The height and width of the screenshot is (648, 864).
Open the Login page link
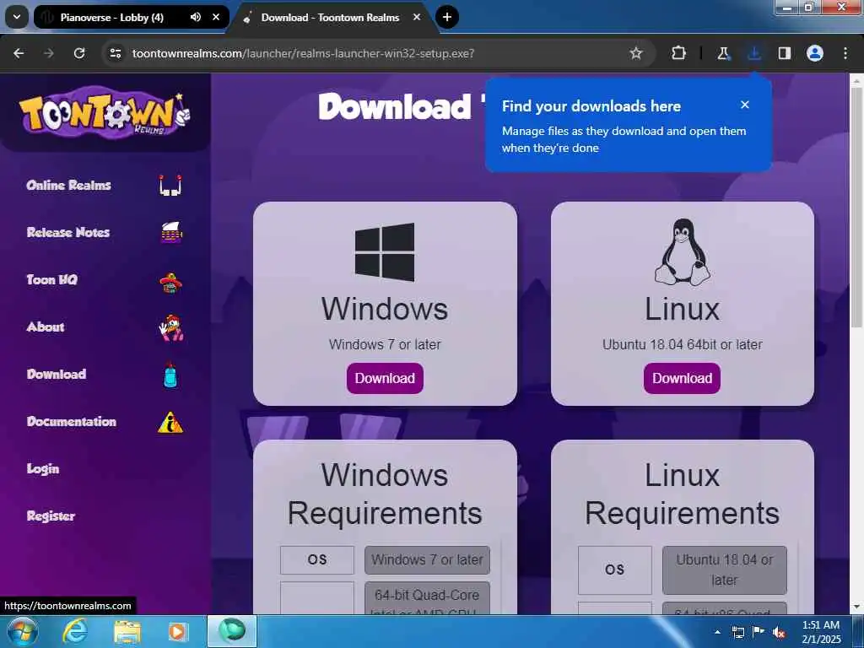tap(42, 469)
